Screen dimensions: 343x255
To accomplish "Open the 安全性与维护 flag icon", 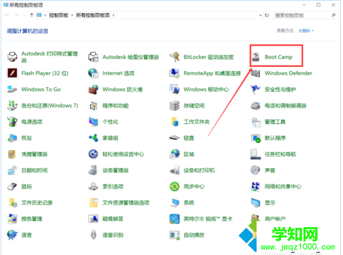I will click(x=256, y=90).
